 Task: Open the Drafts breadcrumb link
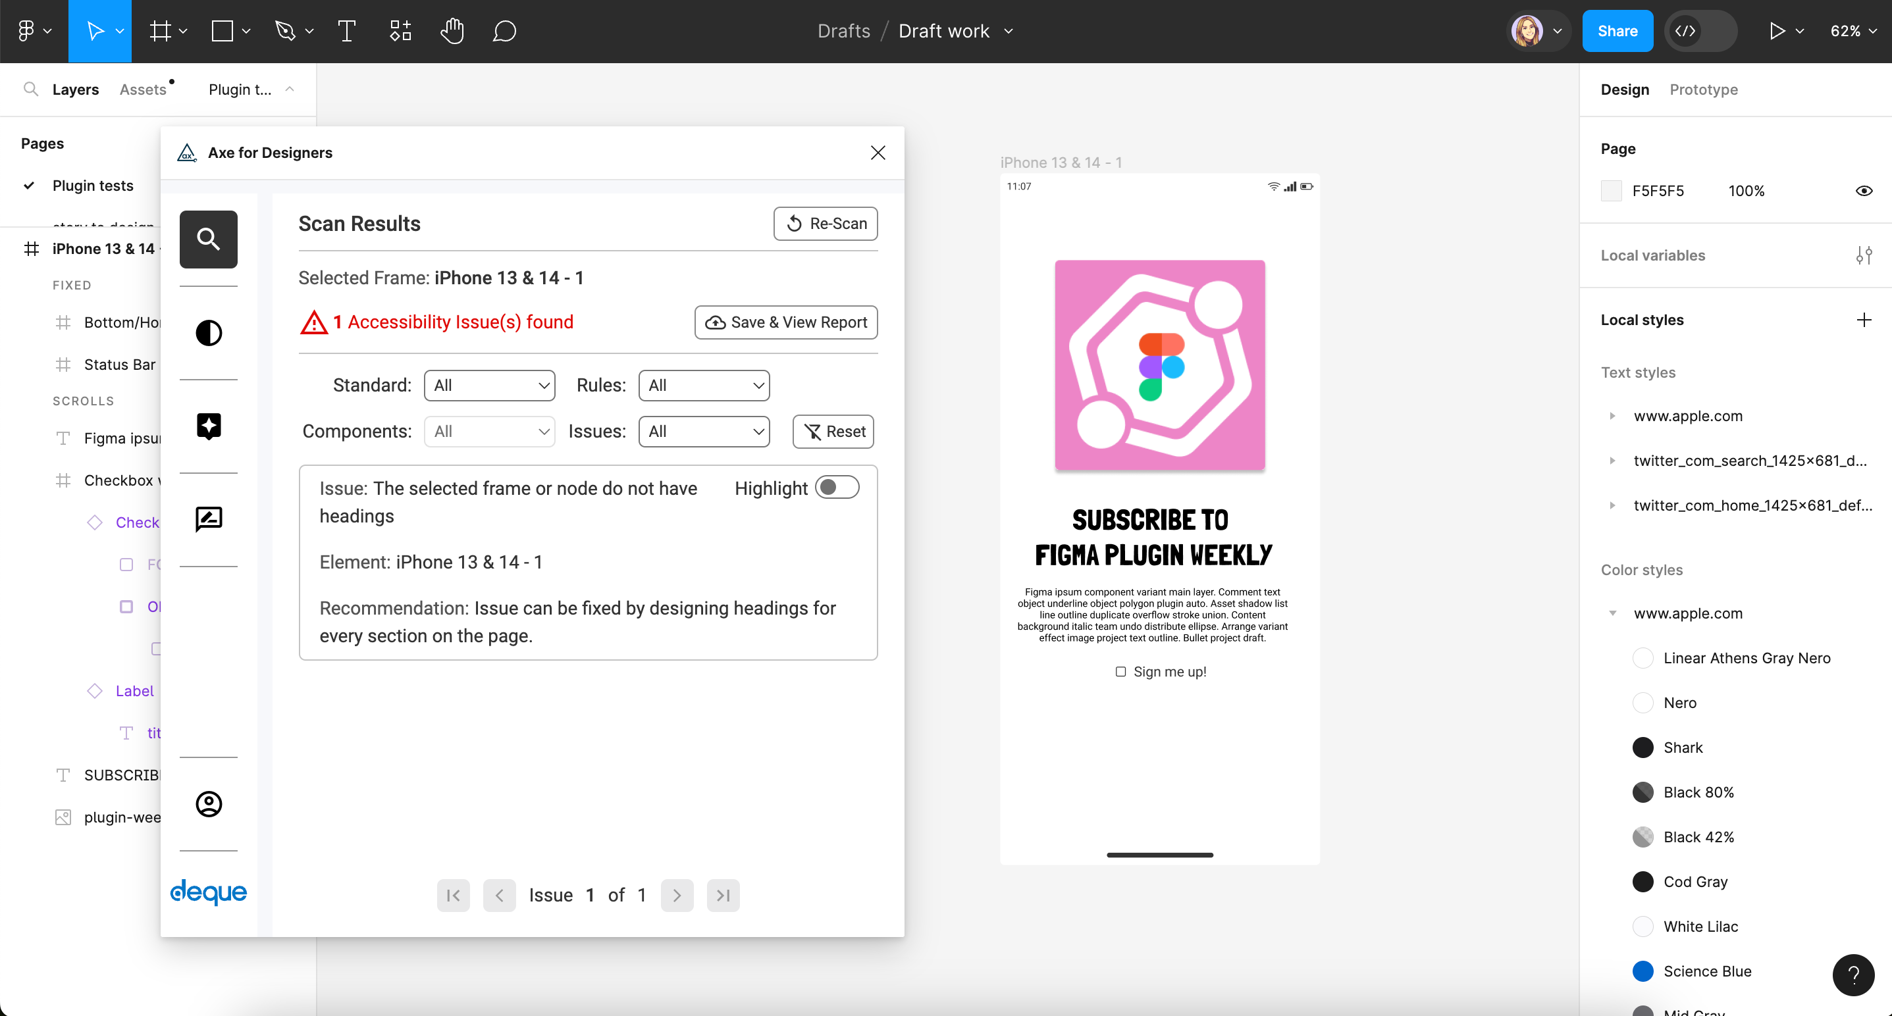point(843,31)
